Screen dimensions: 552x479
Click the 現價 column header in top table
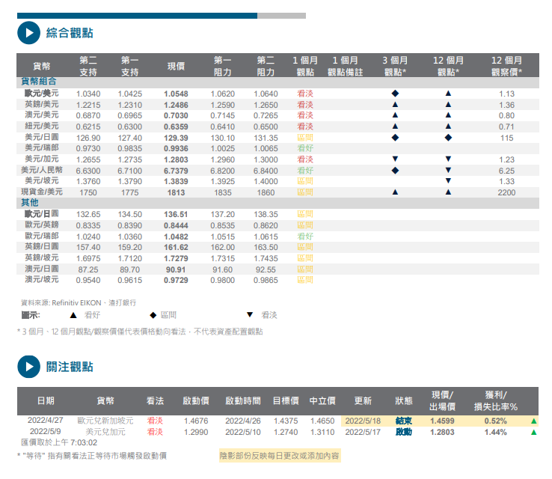[176, 66]
